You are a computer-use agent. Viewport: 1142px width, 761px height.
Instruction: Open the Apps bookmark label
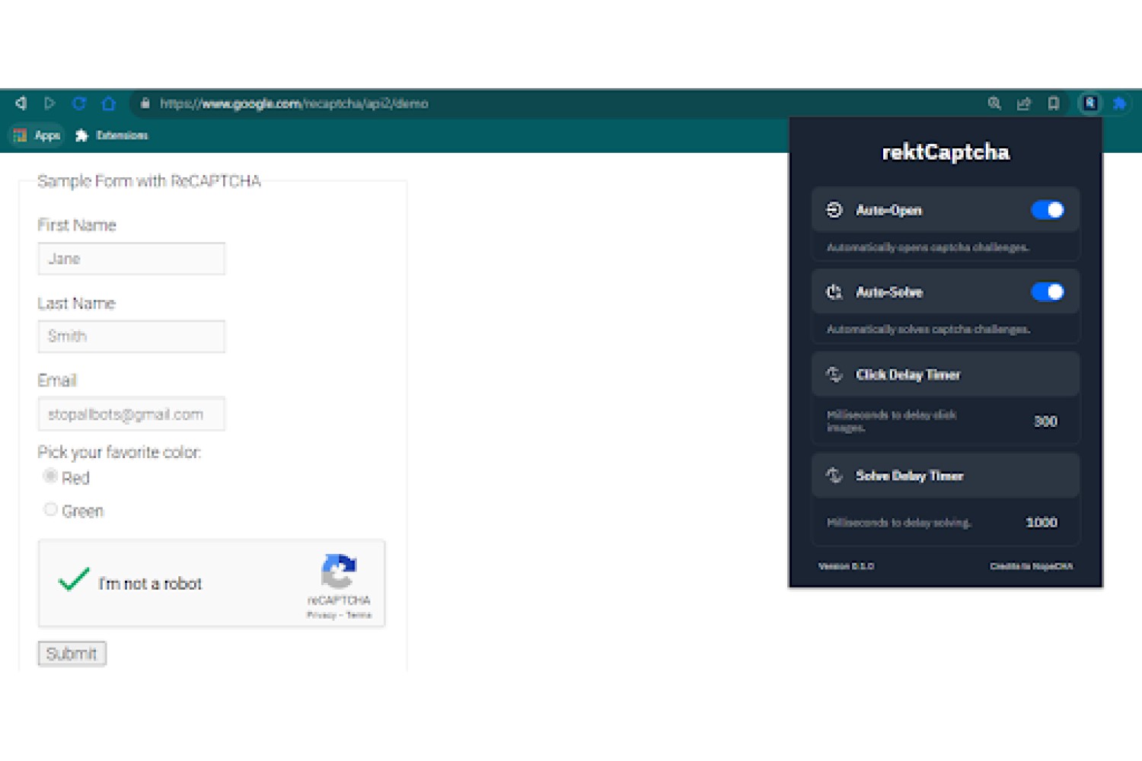(x=47, y=135)
